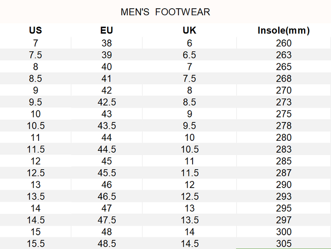331x249 pixels.
Task: Select insole value 293 cell
Action: (284, 196)
